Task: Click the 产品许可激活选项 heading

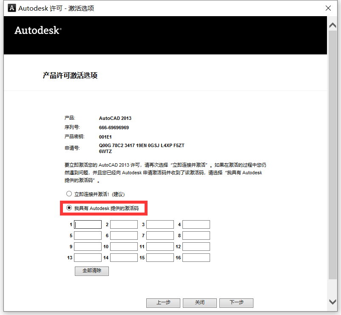Action: point(70,75)
